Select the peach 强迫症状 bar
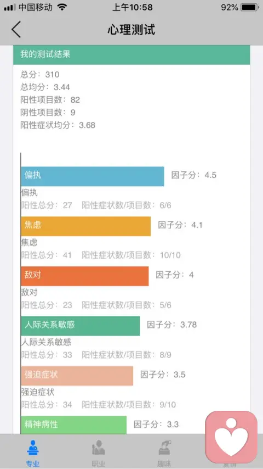The image size is (263, 469). 77,376
